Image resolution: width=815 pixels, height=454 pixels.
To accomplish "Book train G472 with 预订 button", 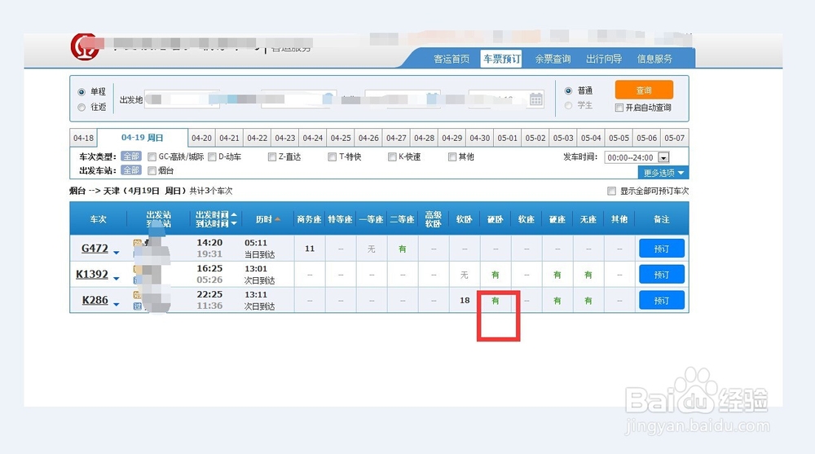I will point(662,249).
